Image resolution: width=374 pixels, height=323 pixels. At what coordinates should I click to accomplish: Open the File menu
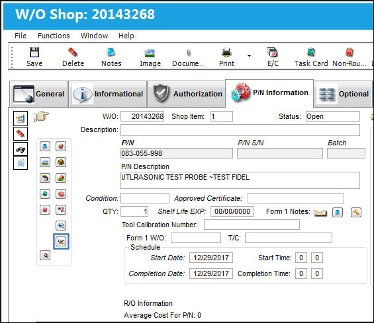[21, 36]
